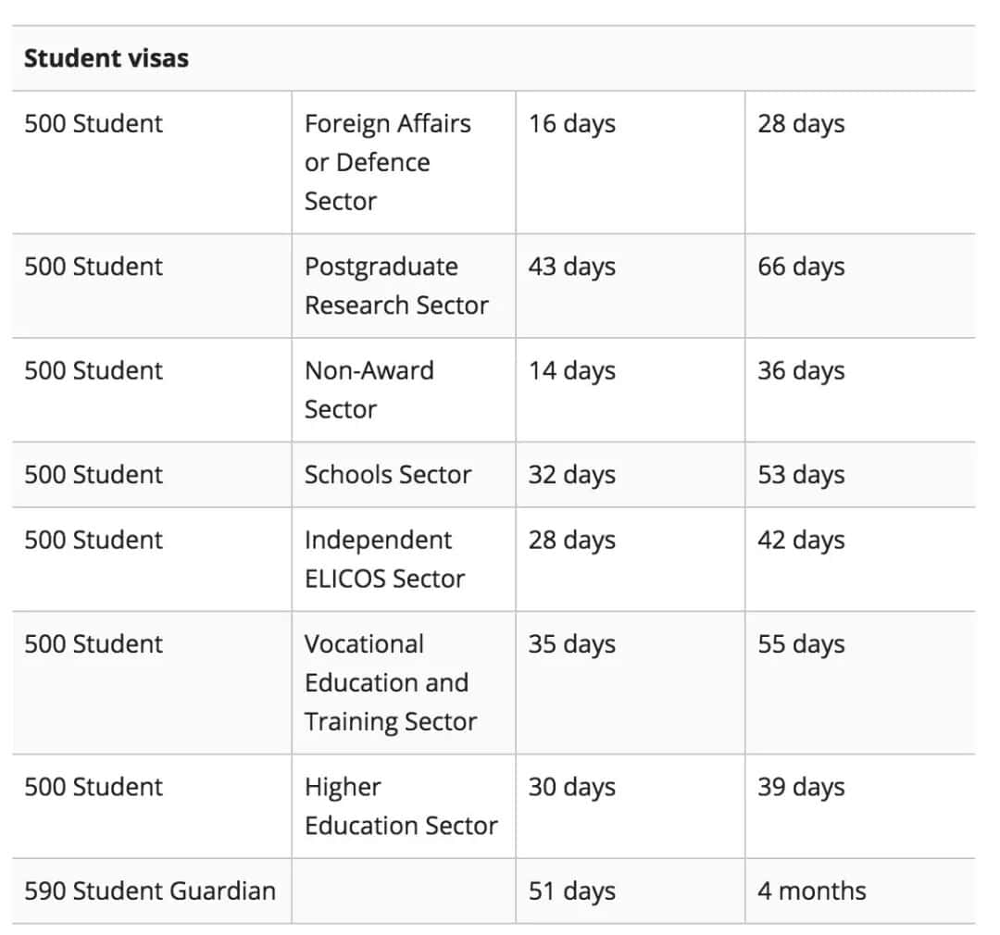Select the 66 days processing time value
The height and width of the screenshot is (935, 1000).
[801, 267]
